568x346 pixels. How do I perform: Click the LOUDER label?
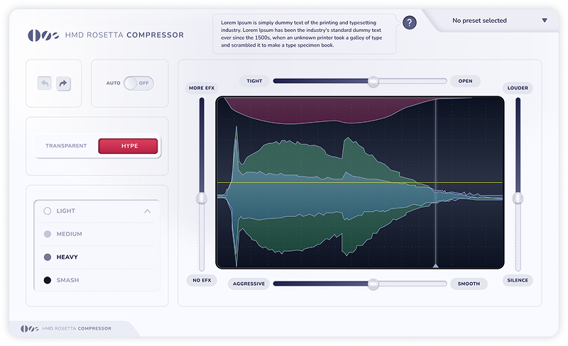[518, 88]
